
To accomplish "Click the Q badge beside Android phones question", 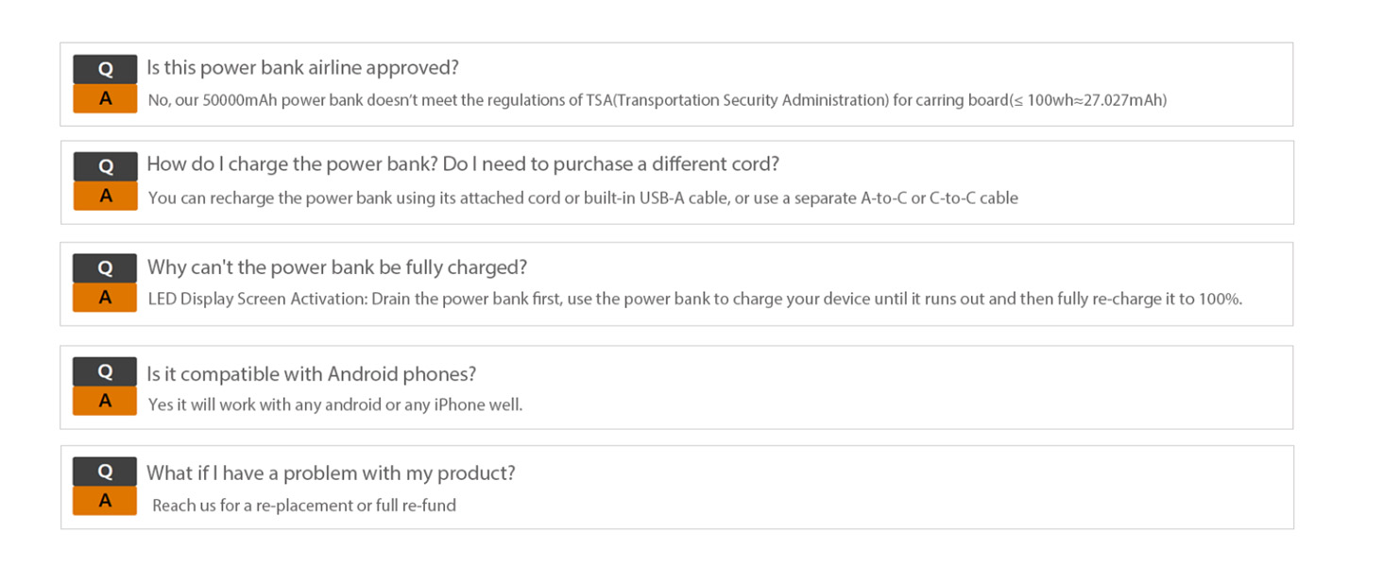I will (x=105, y=372).
